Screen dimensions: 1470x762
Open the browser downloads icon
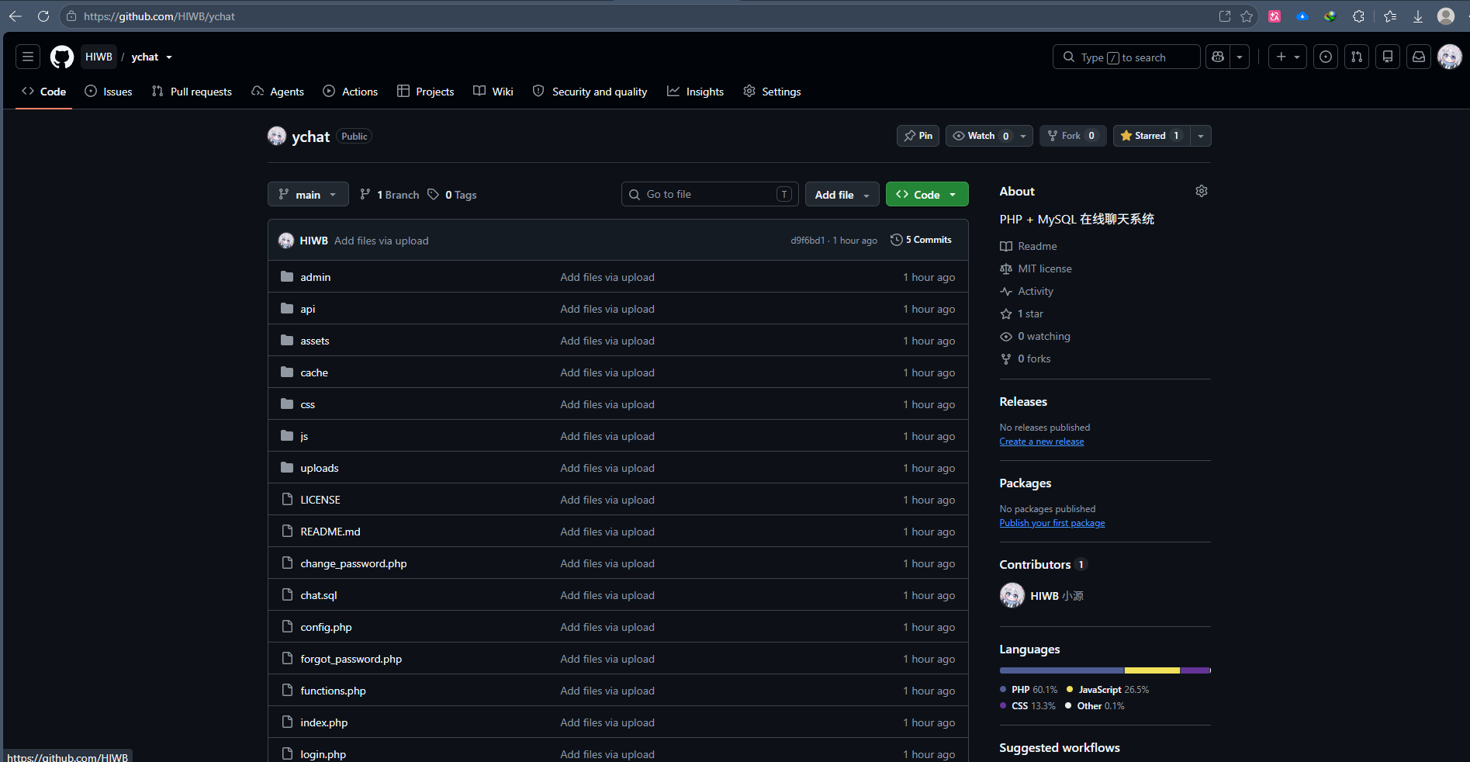point(1417,16)
